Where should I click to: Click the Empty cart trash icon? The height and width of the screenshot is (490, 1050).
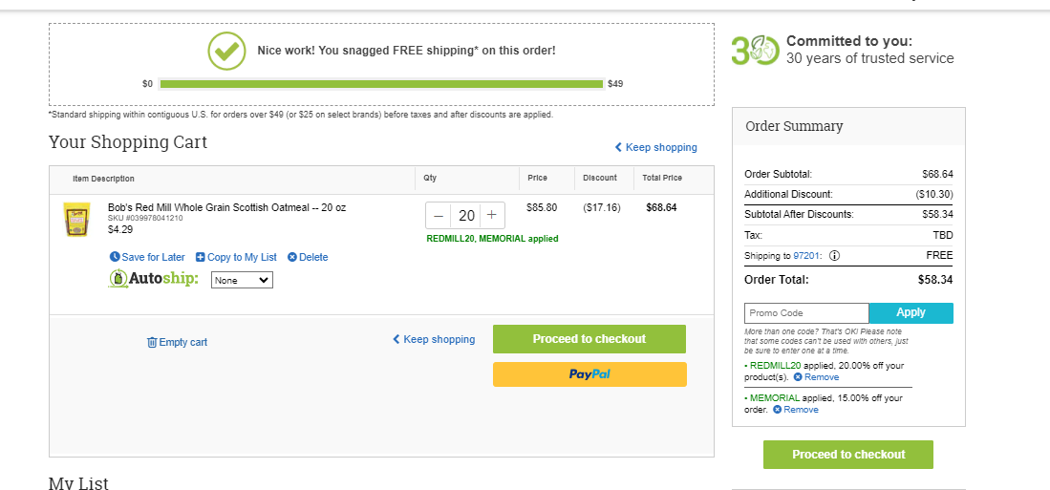(152, 342)
